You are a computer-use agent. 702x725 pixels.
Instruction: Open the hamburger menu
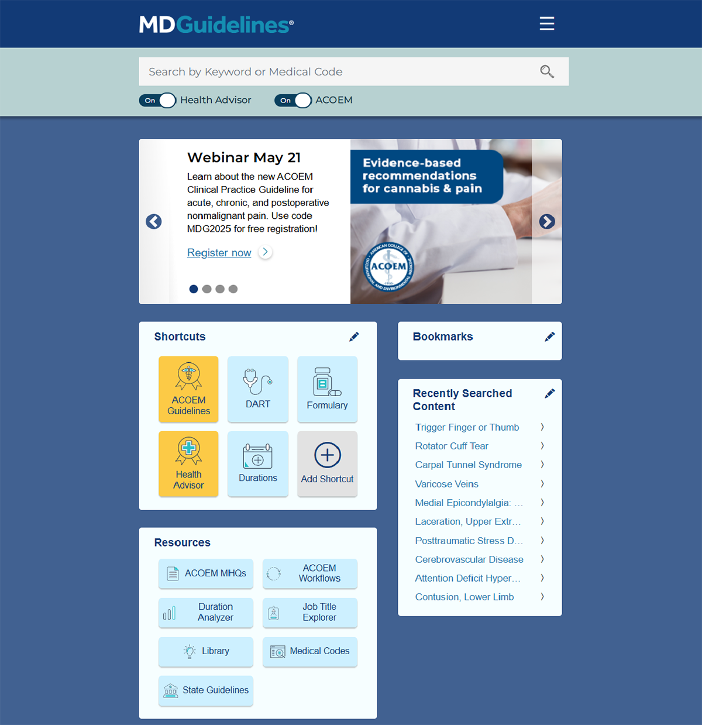point(546,23)
